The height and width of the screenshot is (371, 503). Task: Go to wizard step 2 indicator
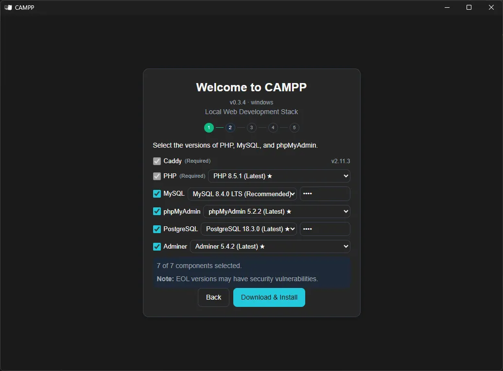point(230,128)
